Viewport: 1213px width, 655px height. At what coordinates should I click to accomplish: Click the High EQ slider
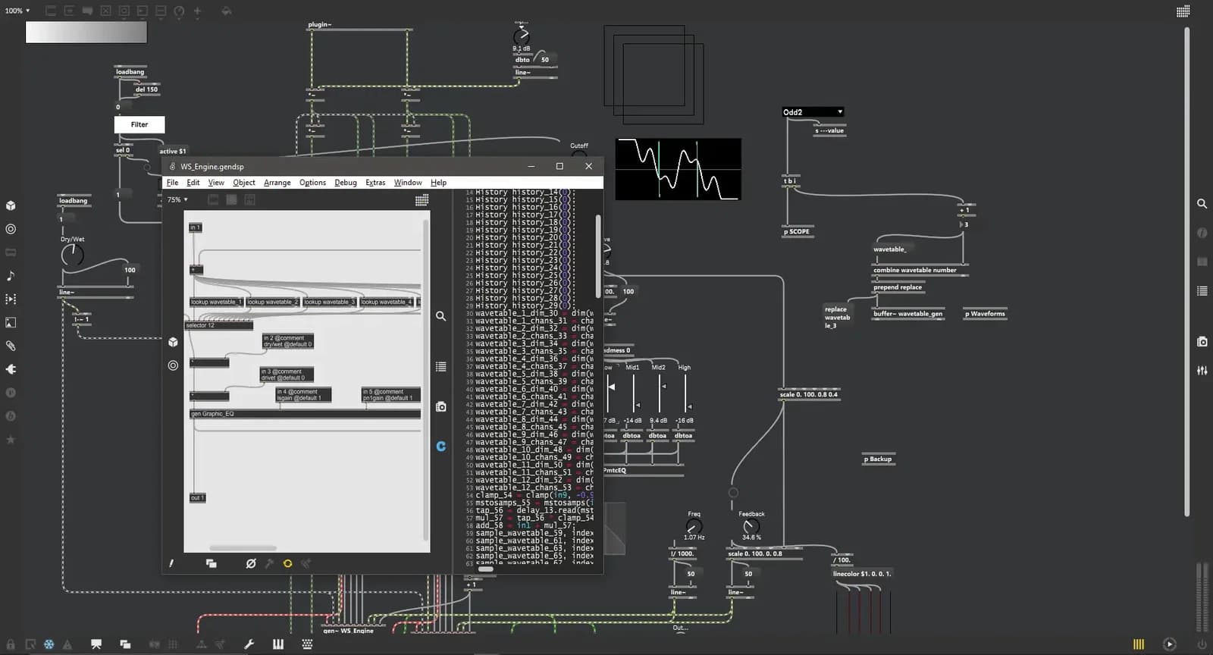[685, 394]
